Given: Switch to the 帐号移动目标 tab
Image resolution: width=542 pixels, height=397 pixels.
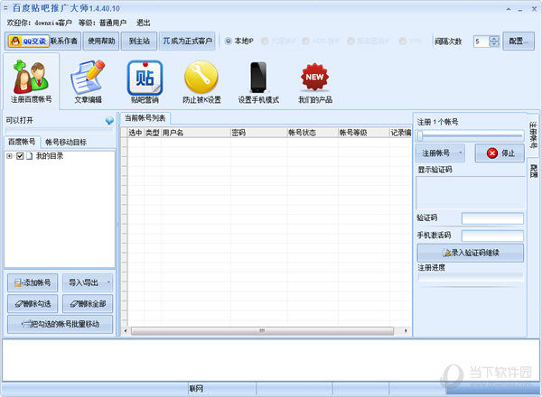Looking at the screenshot, I should [x=66, y=142].
